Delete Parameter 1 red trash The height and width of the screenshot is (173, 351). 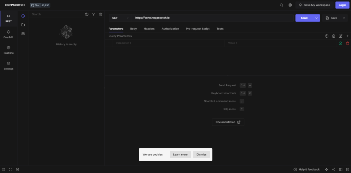[348, 43]
